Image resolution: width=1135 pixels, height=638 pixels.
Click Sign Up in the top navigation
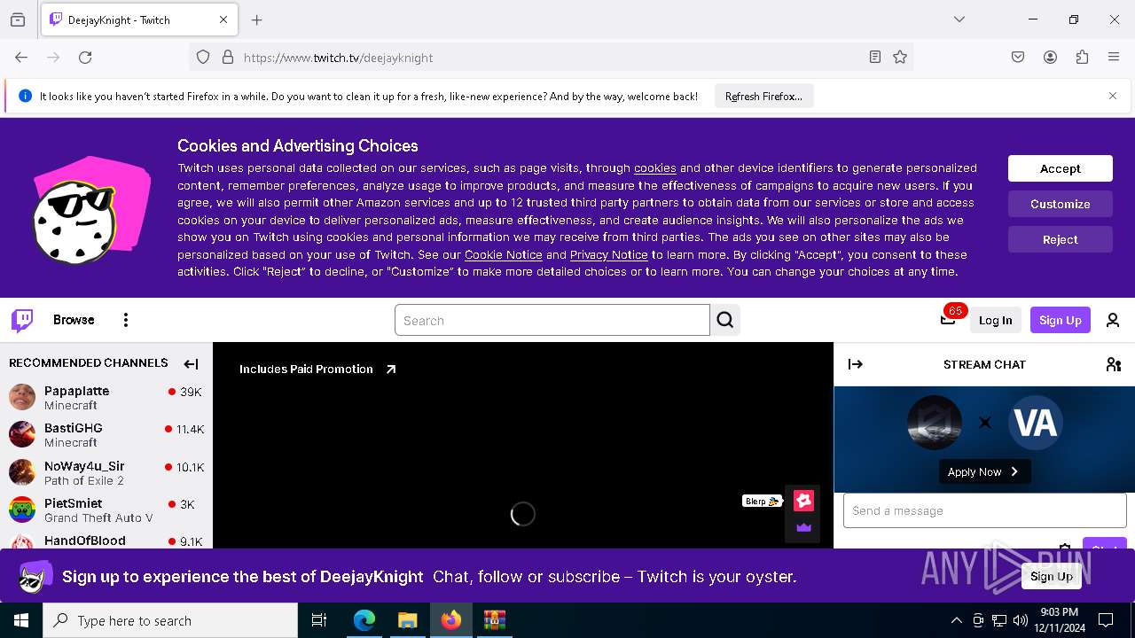point(1060,320)
